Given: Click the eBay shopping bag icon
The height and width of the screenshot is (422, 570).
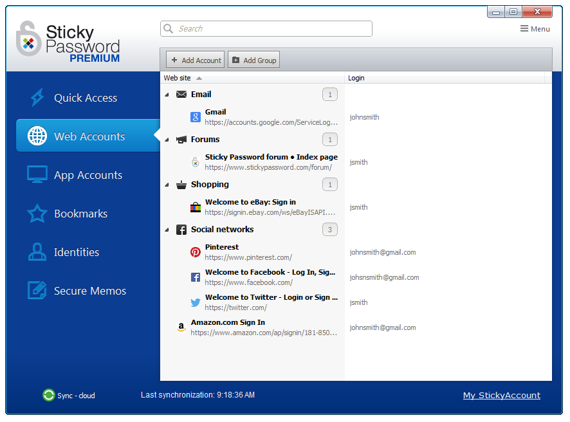Looking at the screenshot, I should pyautogui.click(x=196, y=207).
